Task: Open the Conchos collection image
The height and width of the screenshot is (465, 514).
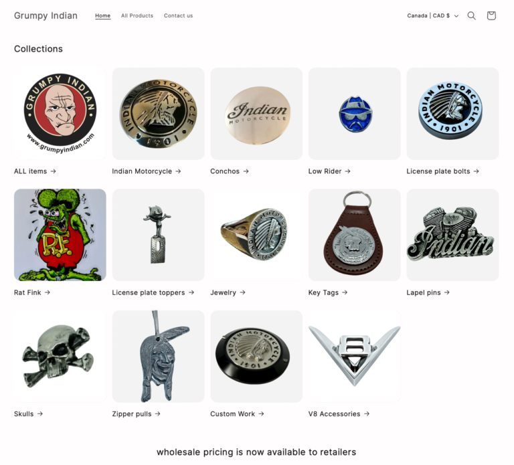Action: (x=256, y=114)
